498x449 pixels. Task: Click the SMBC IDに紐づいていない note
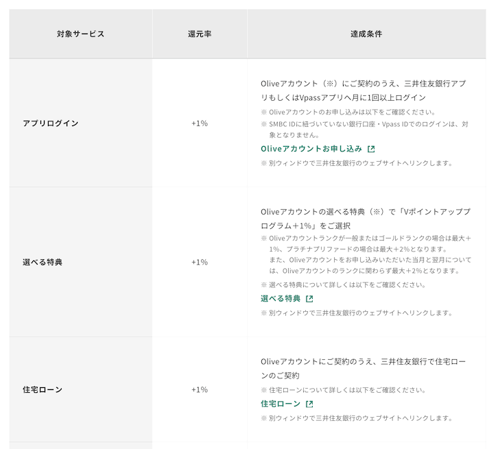365,130
